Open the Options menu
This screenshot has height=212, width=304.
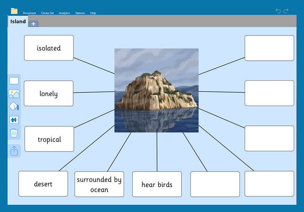80,13
